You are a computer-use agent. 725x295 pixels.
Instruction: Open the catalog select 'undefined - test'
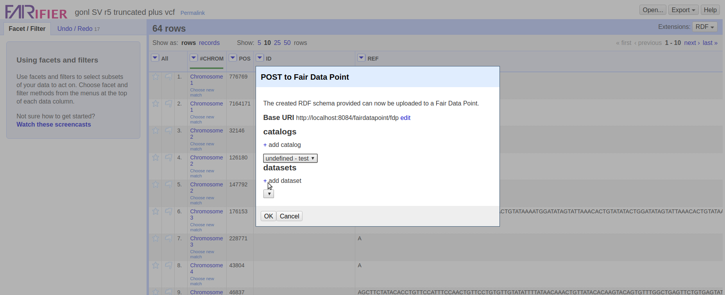click(290, 158)
